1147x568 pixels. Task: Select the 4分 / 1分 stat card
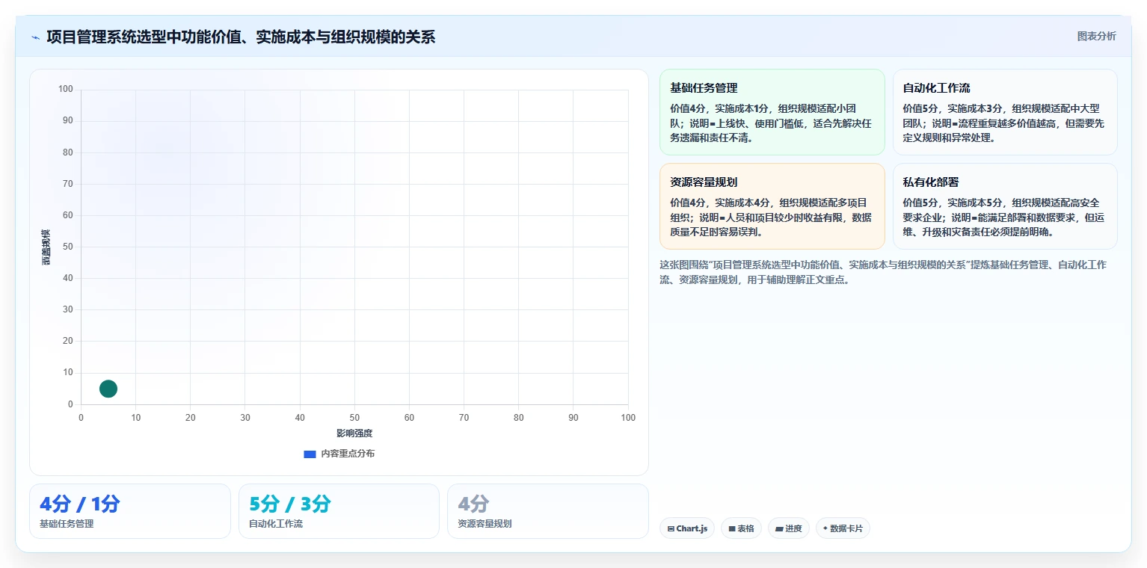130,511
